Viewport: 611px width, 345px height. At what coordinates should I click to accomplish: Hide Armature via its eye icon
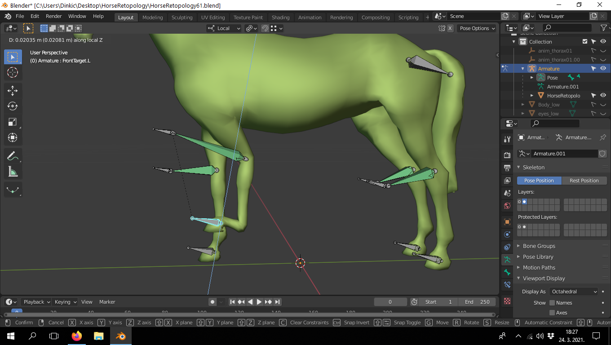[x=603, y=68]
